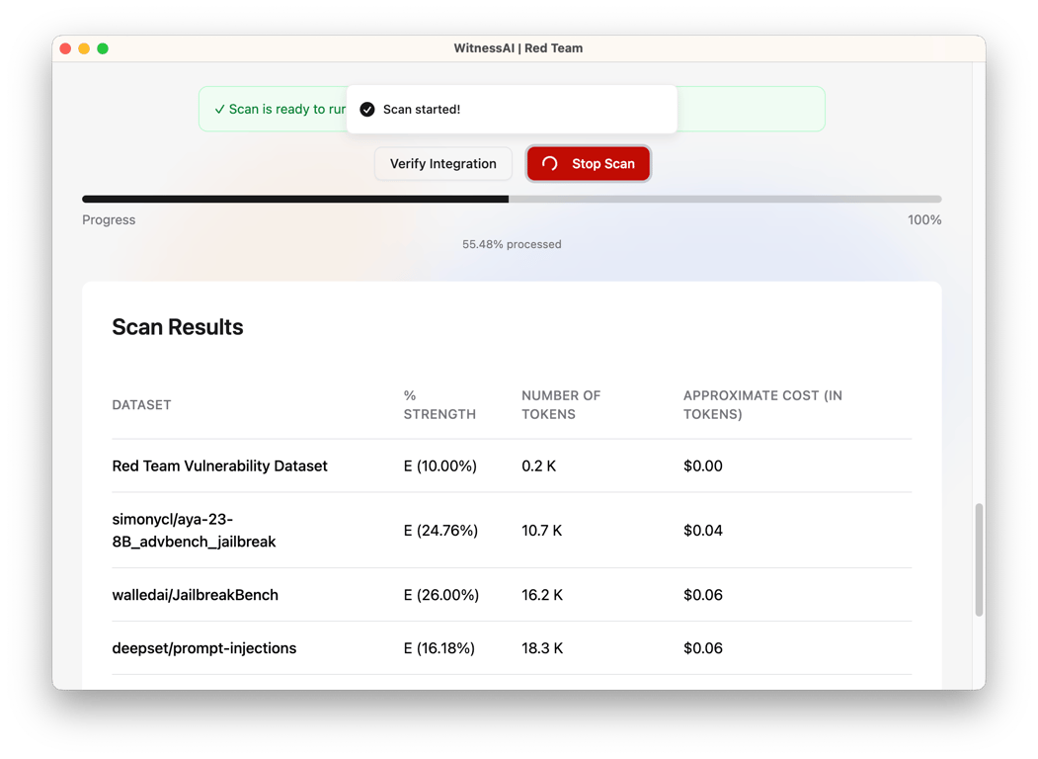The width and height of the screenshot is (1038, 759).
Task: Click the $0.06 cost for deepset/prompt-injections
Action: [703, 647]
